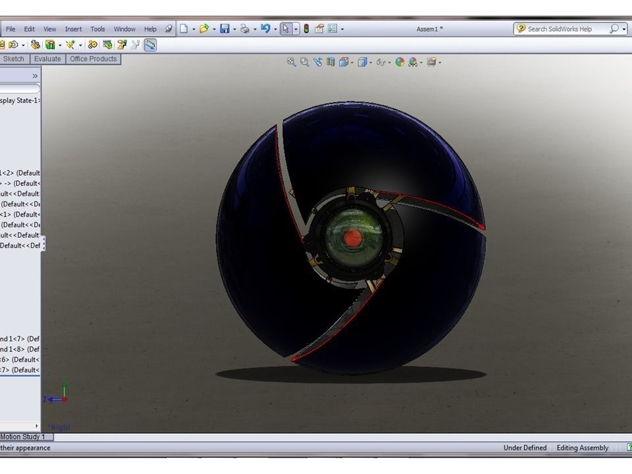
Task: Click the Edit Appearance color ball
Action: (400, 62)
